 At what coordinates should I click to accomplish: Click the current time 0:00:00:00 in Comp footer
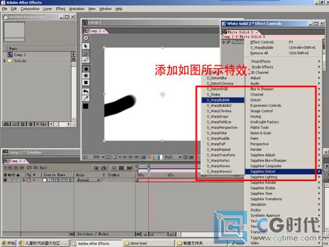(128, 157)
